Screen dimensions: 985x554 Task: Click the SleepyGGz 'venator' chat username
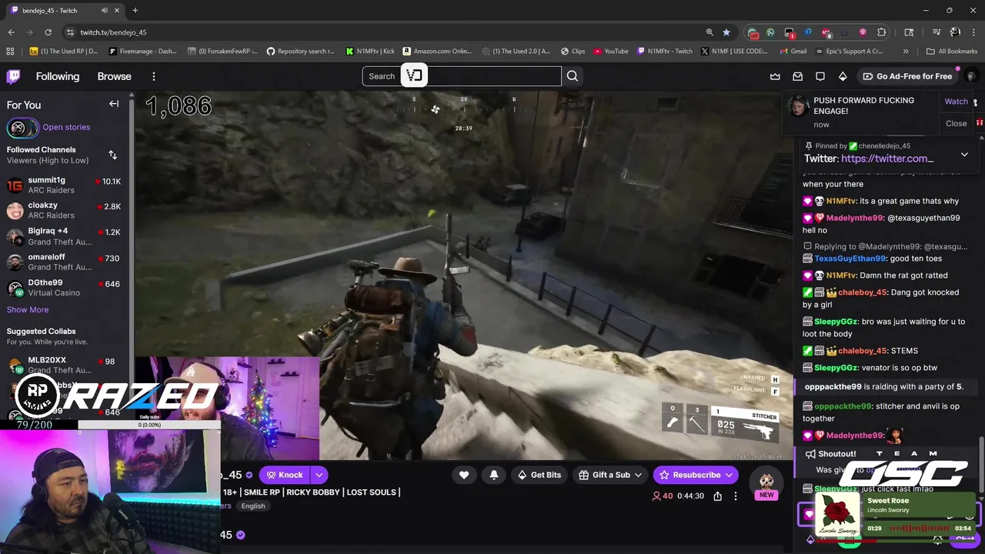(836, 368)
